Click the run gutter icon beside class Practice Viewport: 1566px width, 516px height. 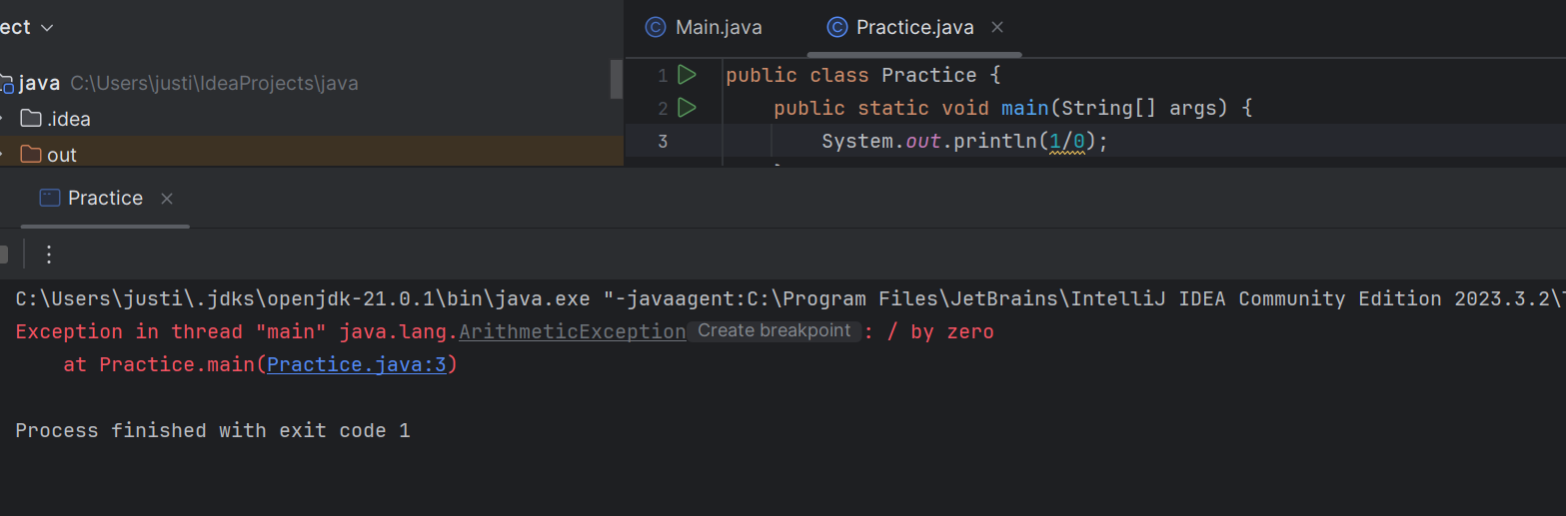tap(687, 75)
